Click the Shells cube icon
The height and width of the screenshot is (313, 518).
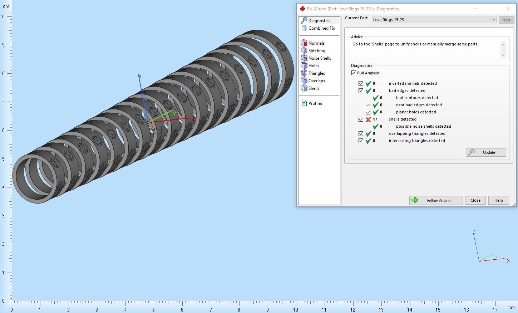(304, 88)
